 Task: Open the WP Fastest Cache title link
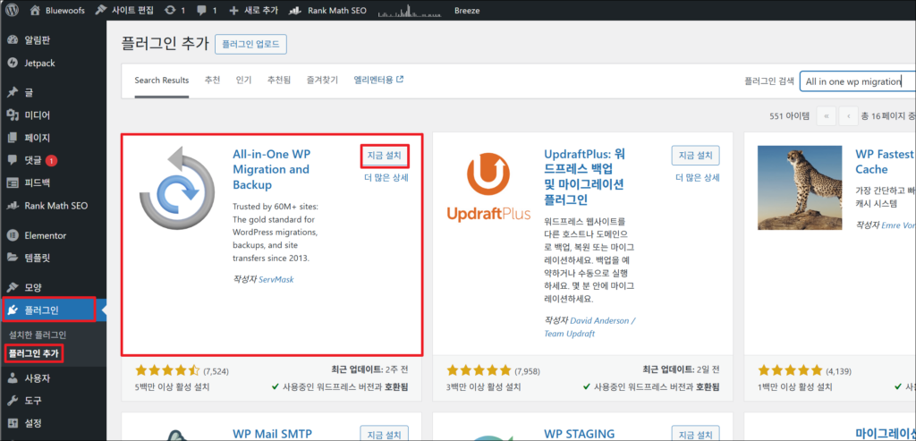coord(885,162)
